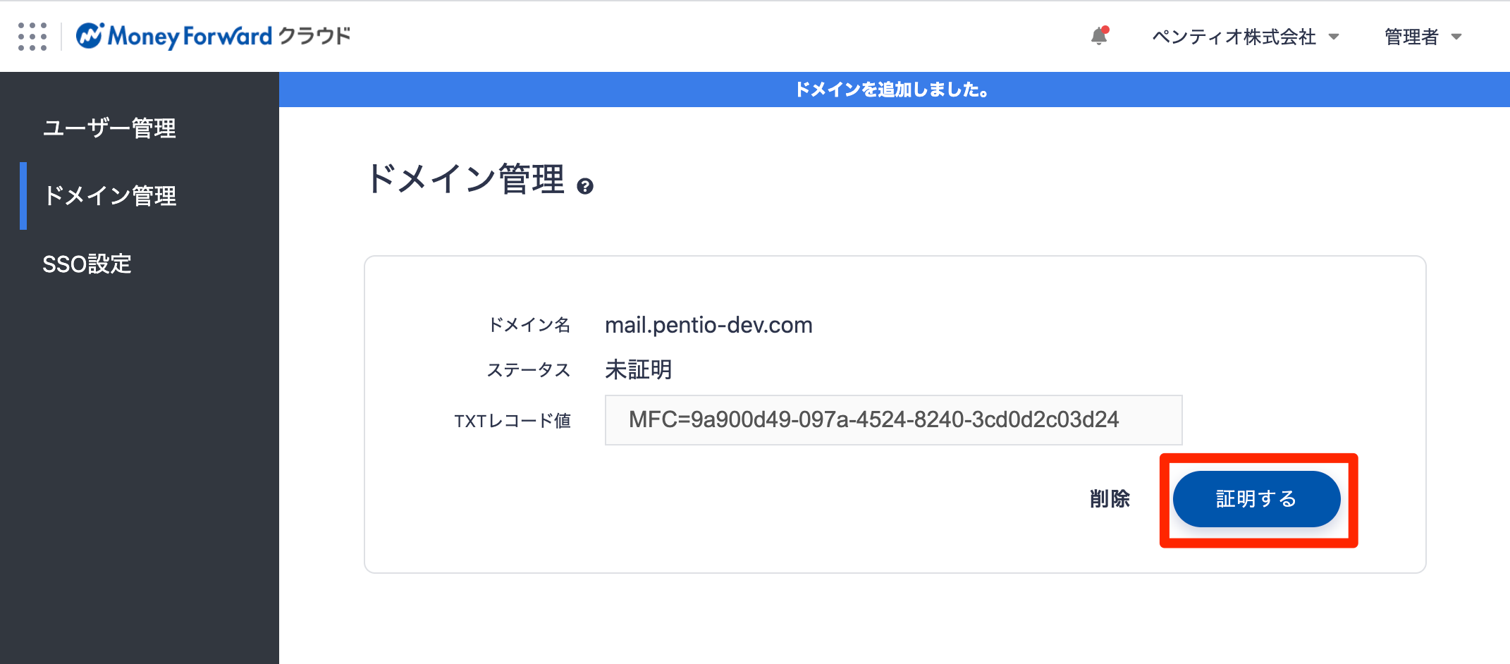Select ドメイン管理 in sidebar
This screenshot has height=664, width=1510.
(x=110, y=196)
